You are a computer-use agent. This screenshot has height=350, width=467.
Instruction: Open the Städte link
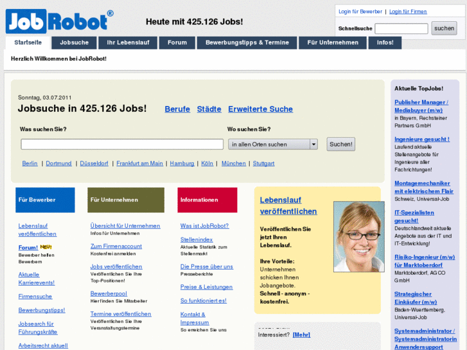tap(209, 109)
